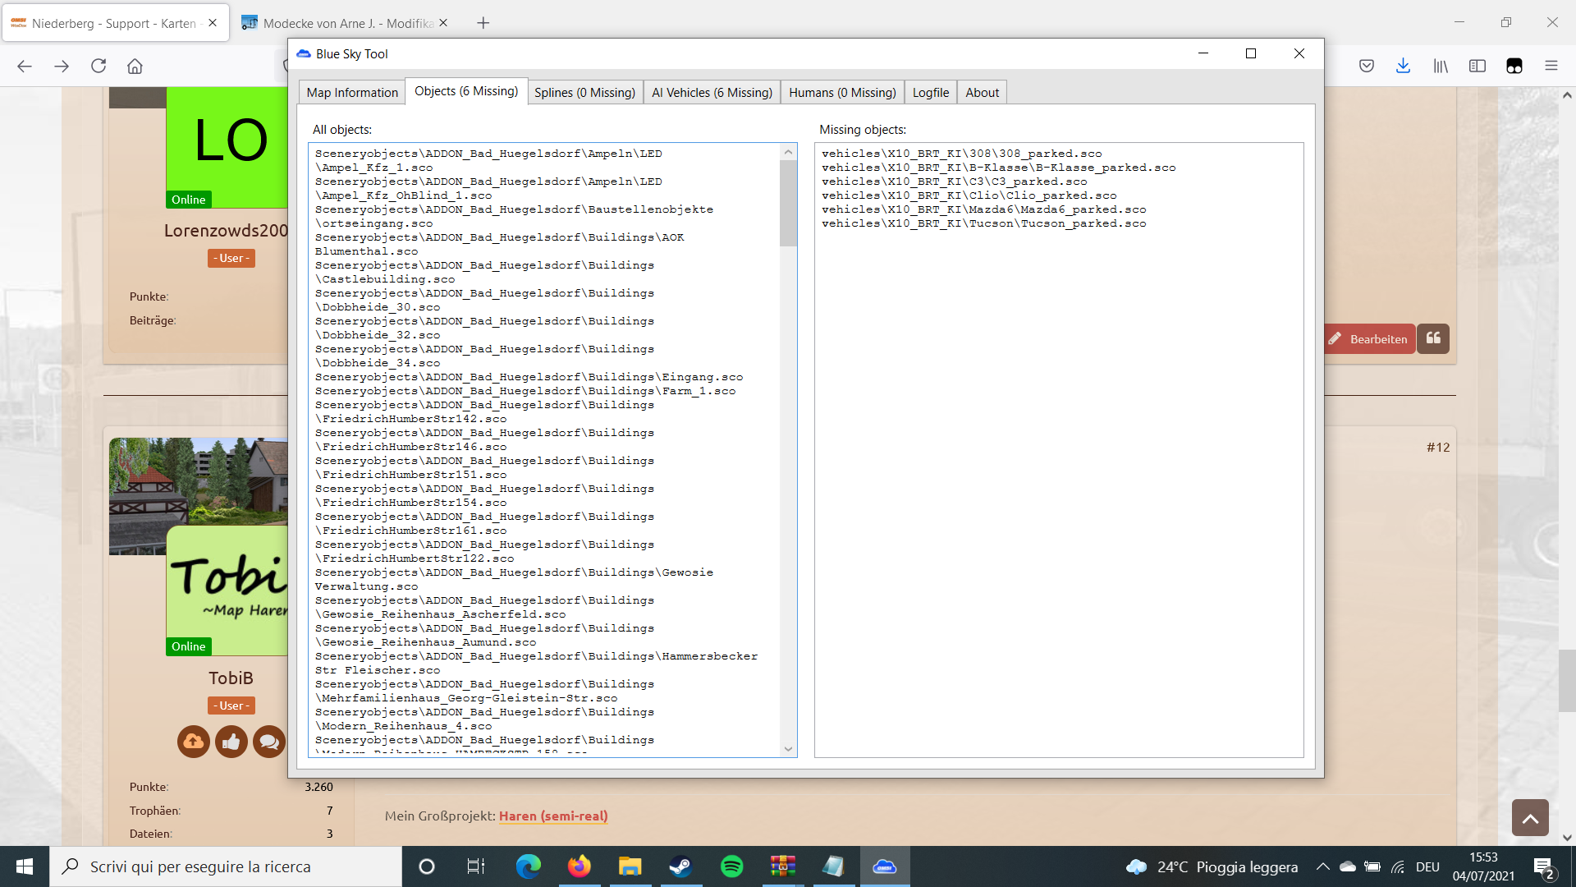Open the Firefox library icon
Screen dimensions: 1576x887
click(x=1441, y=66)
